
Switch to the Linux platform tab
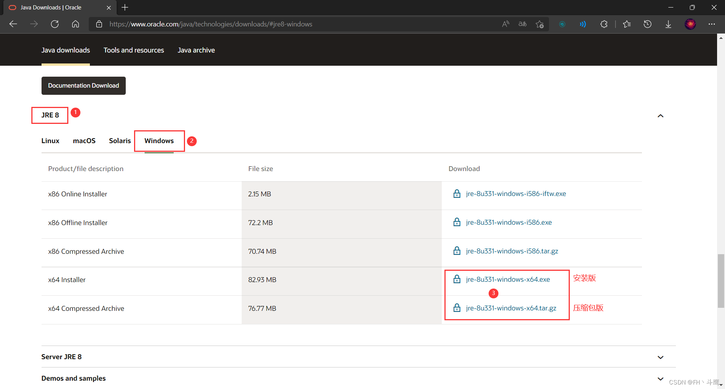[50, 141]
